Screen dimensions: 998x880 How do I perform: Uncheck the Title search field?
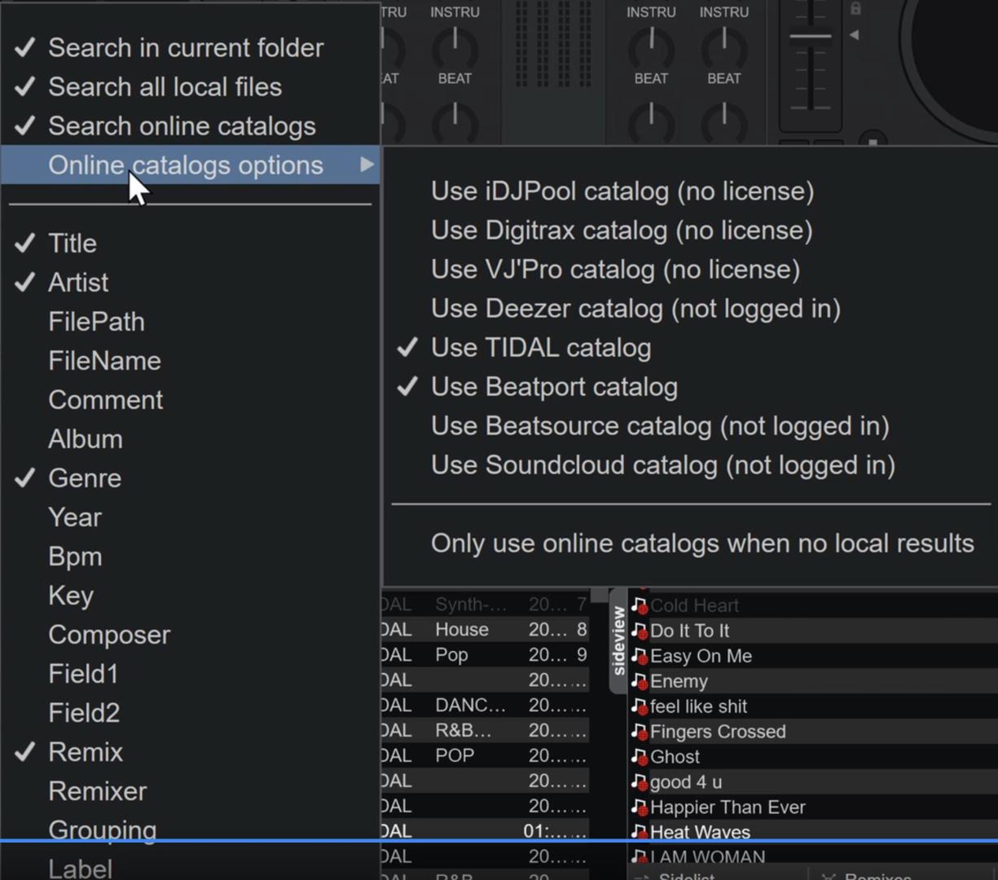coord(190,244)
